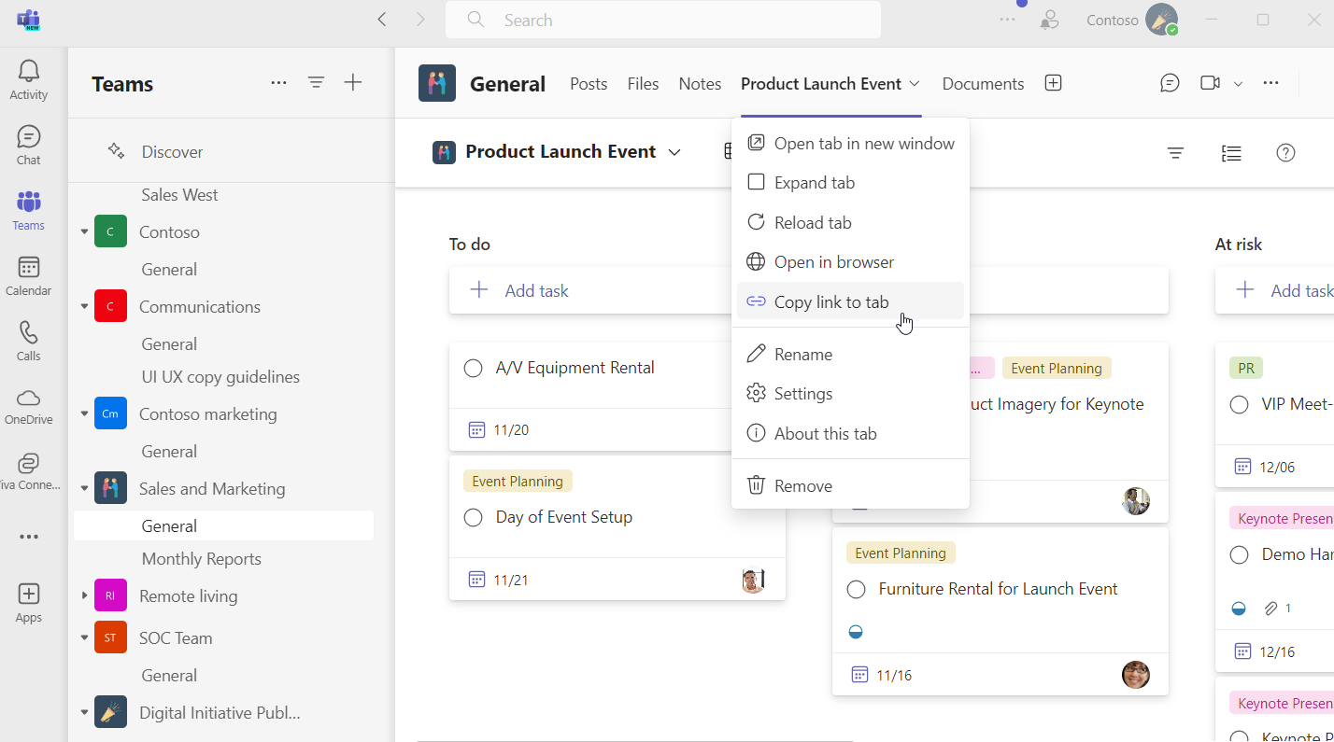Mark A/V Equipment Rental task complete
Viewport: 1334px width, 742px height.
pyautogui.click(x=473, y=369)
